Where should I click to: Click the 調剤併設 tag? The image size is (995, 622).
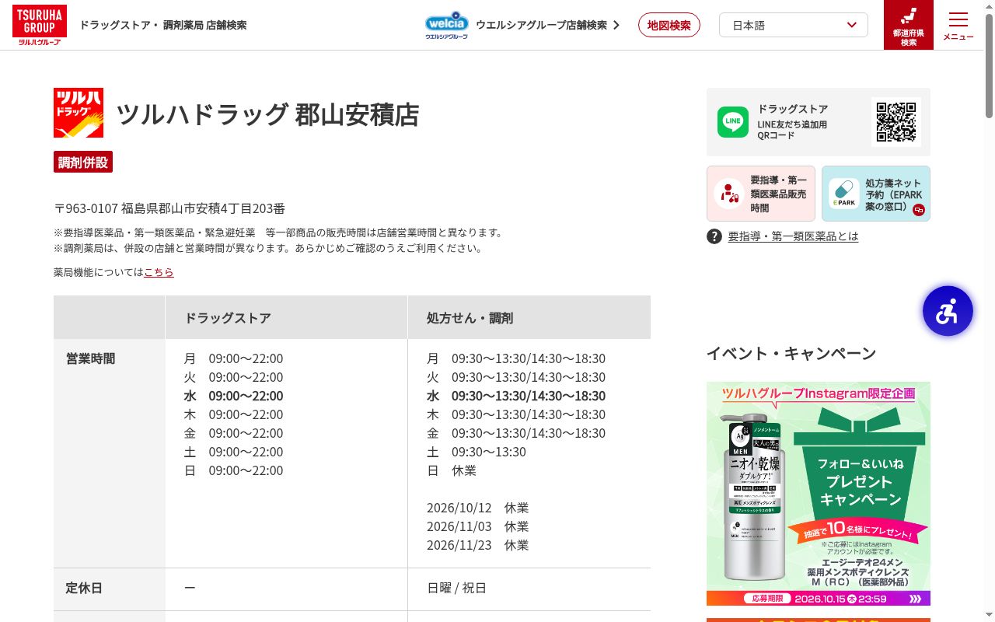point(83,162)
